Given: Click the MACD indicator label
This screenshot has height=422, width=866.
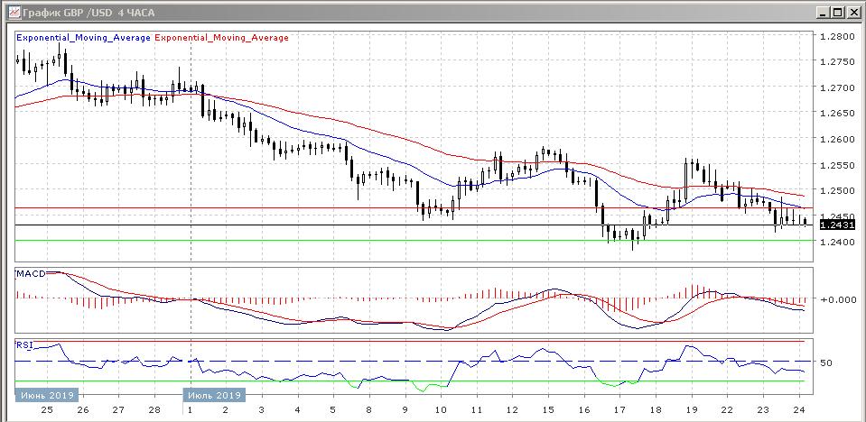Looking at the screenshot, I should [32, 273].
